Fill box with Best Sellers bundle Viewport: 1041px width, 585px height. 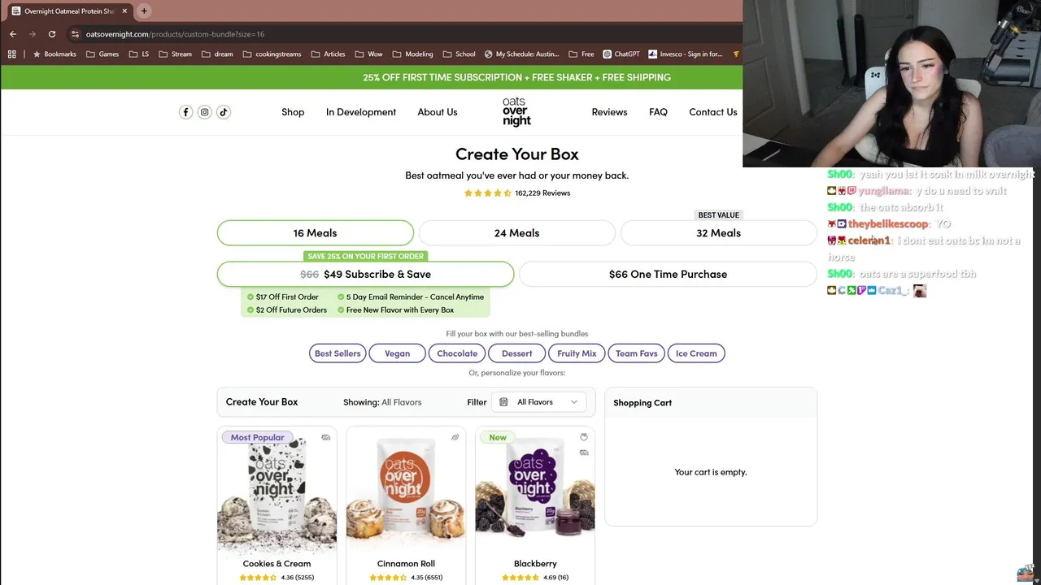(338, 353)
